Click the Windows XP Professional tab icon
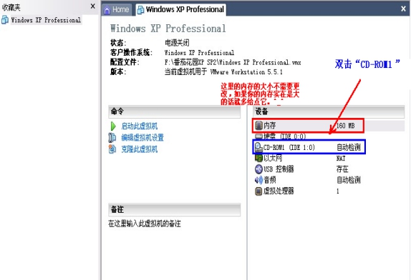The image size is (411, 280). pos(141,10)
